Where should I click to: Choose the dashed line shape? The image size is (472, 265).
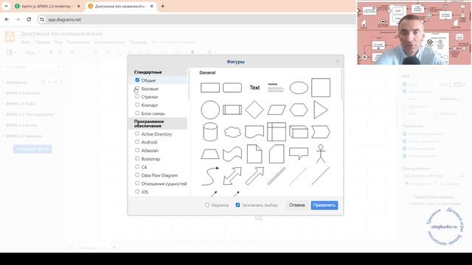(299, 177)
